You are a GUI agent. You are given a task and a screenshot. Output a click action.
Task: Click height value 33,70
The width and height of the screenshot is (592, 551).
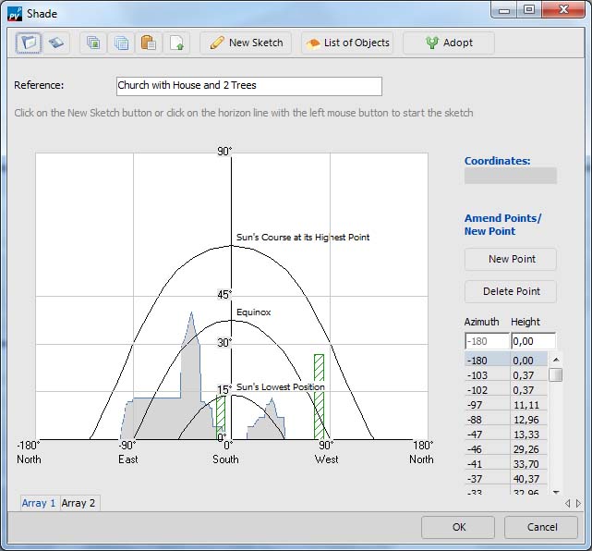pyautogui.click(x=526, y=464)
